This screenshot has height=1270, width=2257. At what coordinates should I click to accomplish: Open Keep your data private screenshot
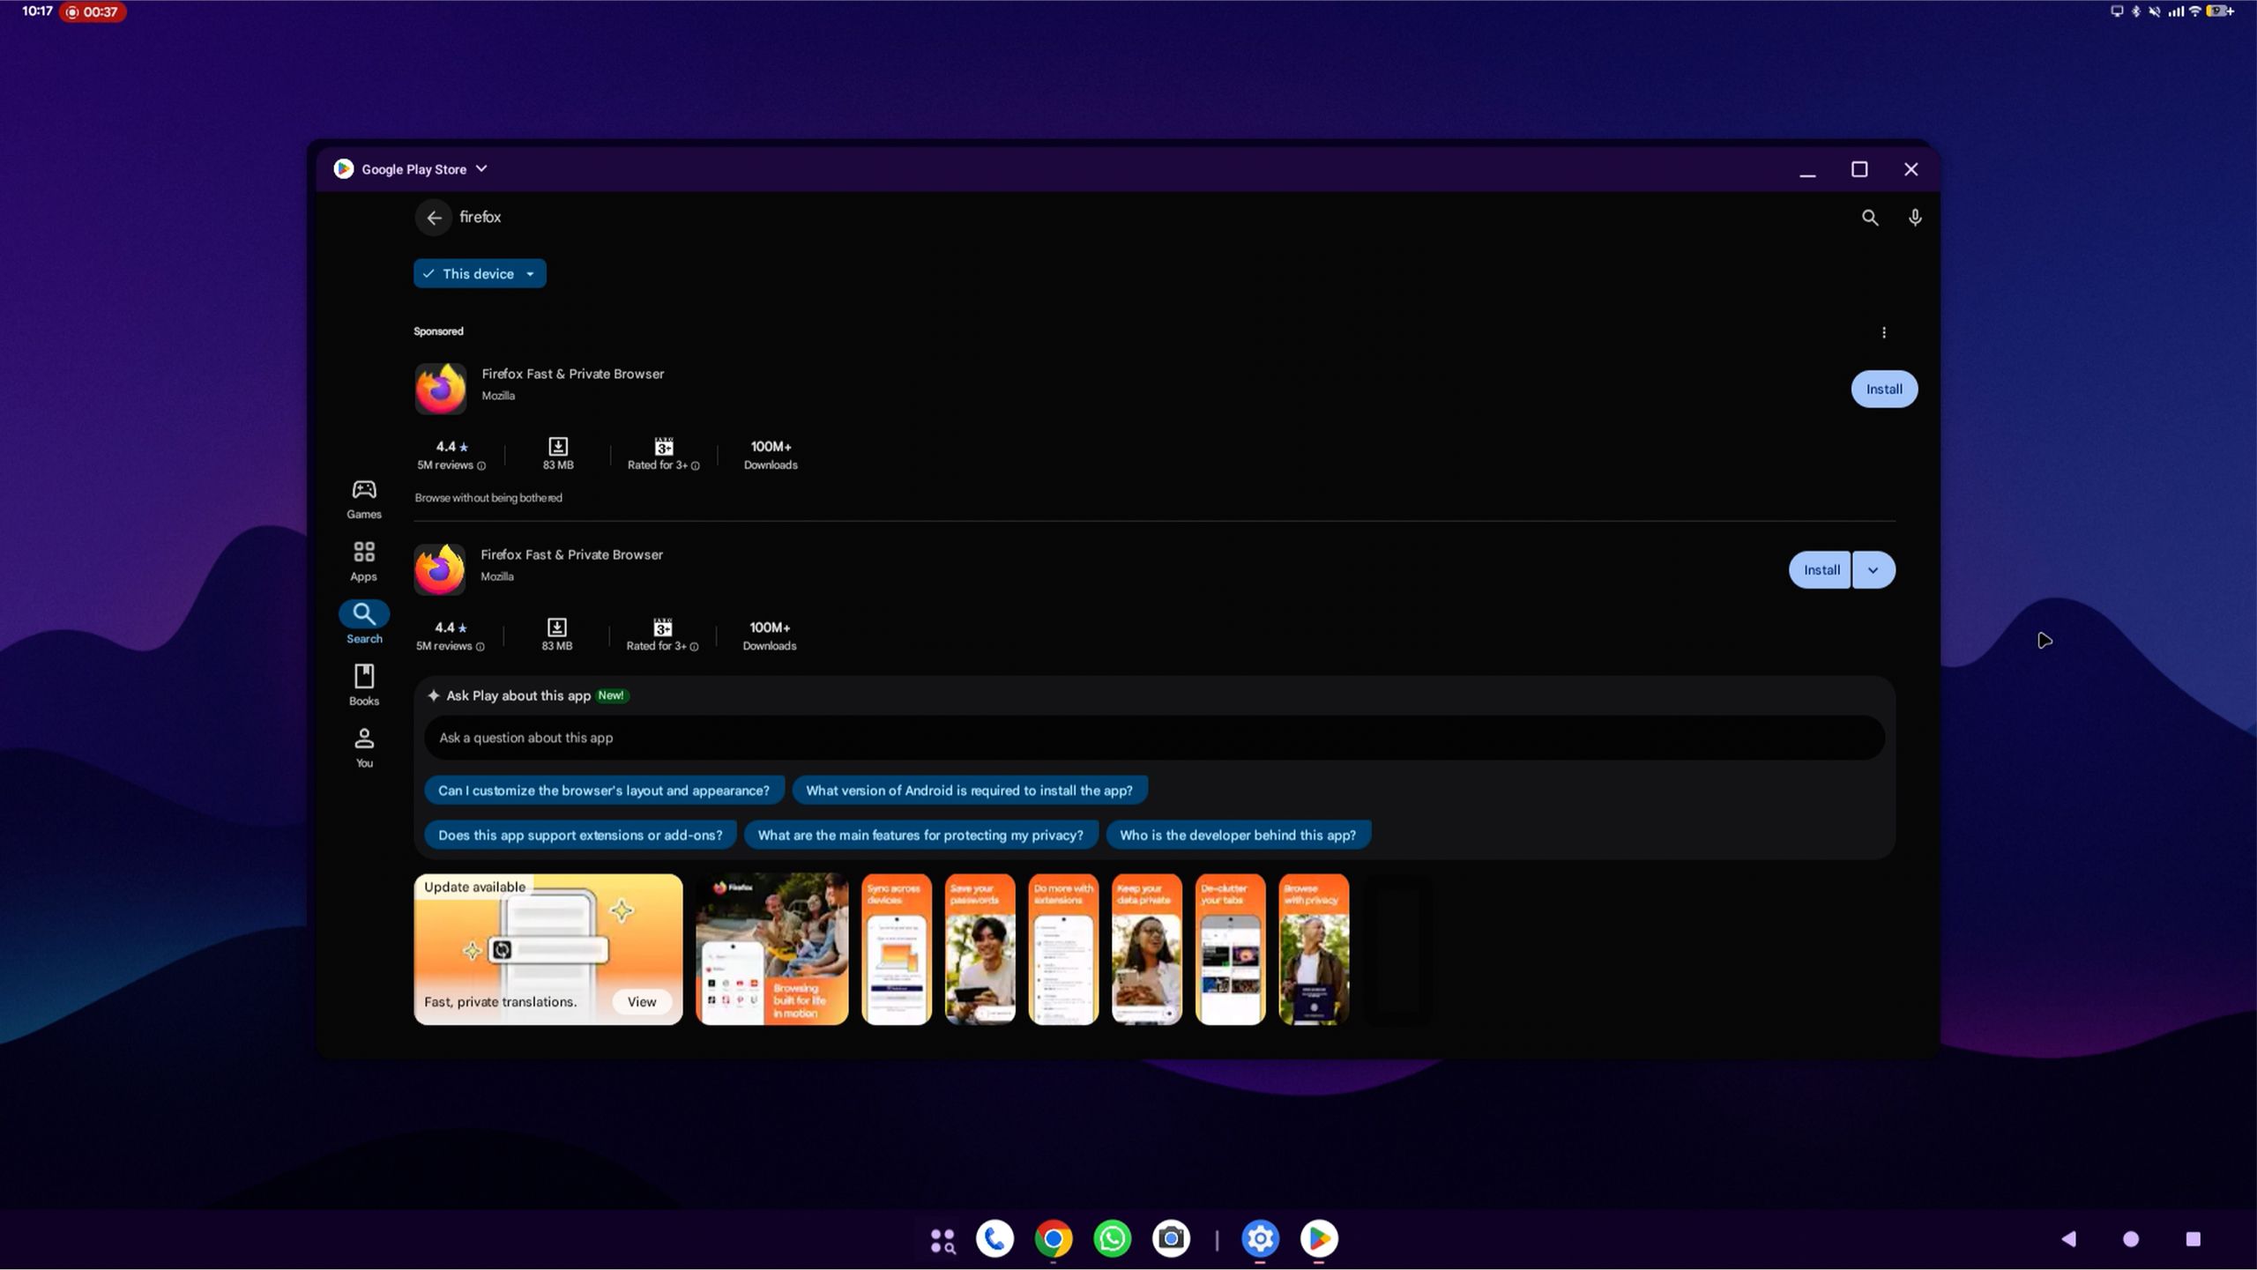pyautogui.click(x=1146, y=949)
